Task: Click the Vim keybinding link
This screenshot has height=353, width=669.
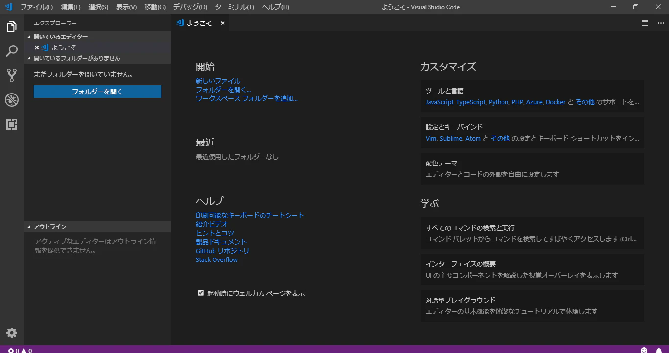Action: pos(431,139)
